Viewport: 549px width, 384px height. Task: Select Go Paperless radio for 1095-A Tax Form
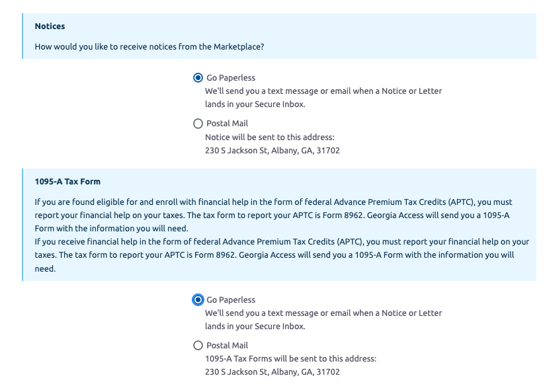pyautogui.click(x=198, y=299)
